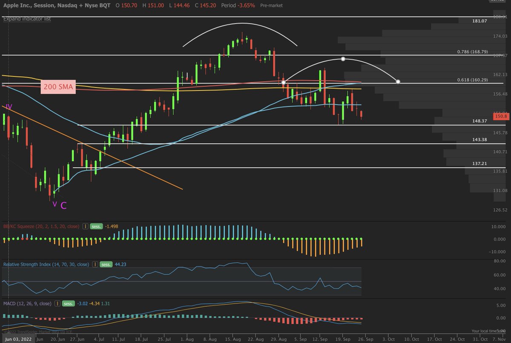Open MACD indicator options menu

[x=57, y=303]
